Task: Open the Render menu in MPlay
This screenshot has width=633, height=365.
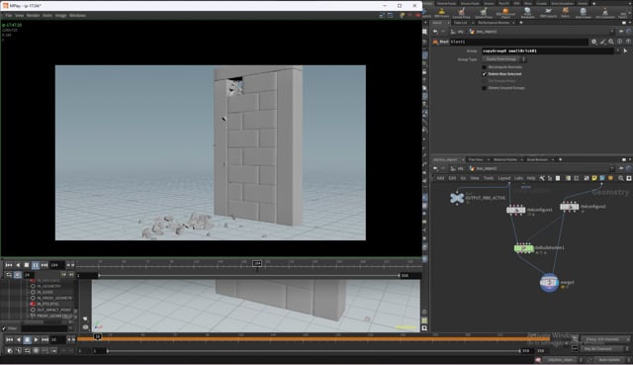Action: 33,16
